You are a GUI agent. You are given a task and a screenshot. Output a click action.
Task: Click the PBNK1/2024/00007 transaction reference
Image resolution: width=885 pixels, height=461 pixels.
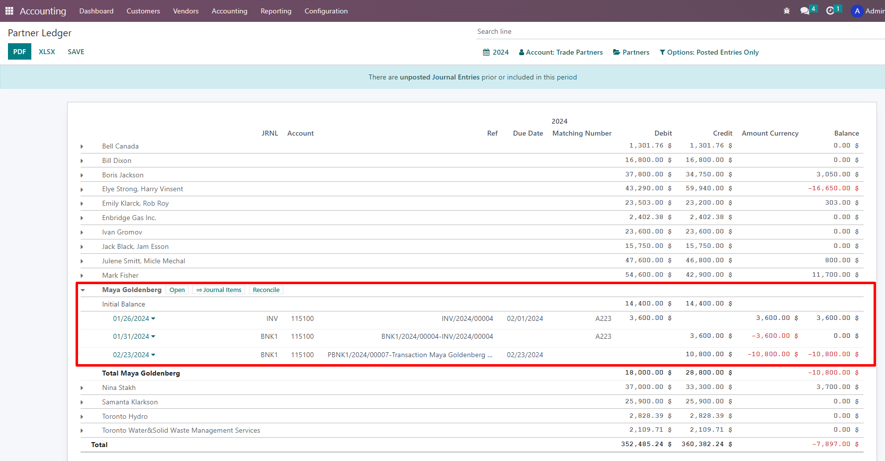(x=410, y=355)
